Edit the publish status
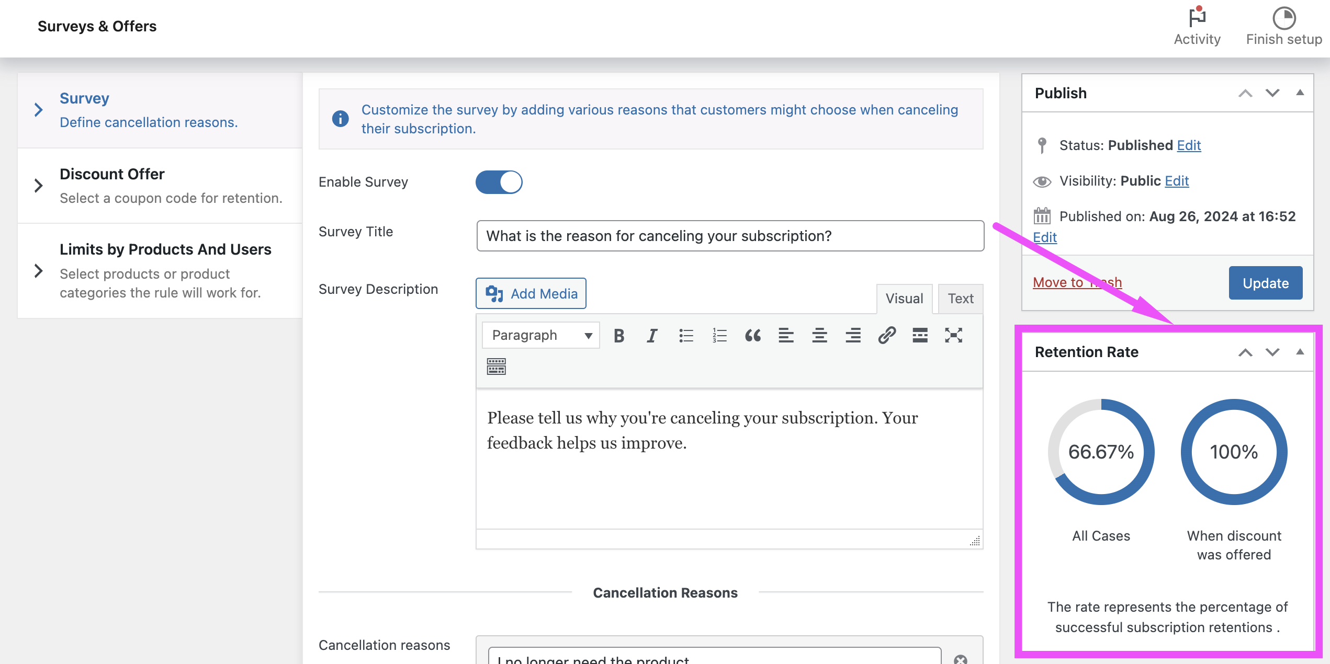The image size is (1330, 664). click(x=1189, y=145)
